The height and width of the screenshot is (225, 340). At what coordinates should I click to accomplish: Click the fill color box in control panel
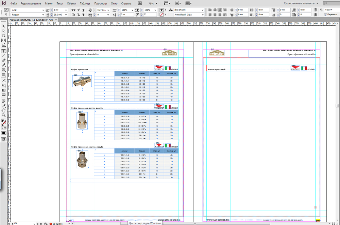pyautogui.click(x=161, y=10)
